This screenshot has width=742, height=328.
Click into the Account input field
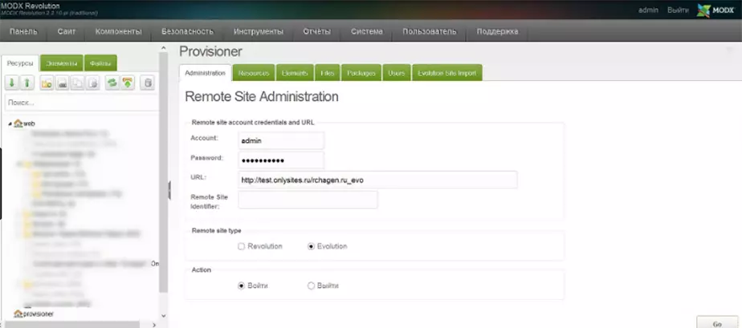281,140
